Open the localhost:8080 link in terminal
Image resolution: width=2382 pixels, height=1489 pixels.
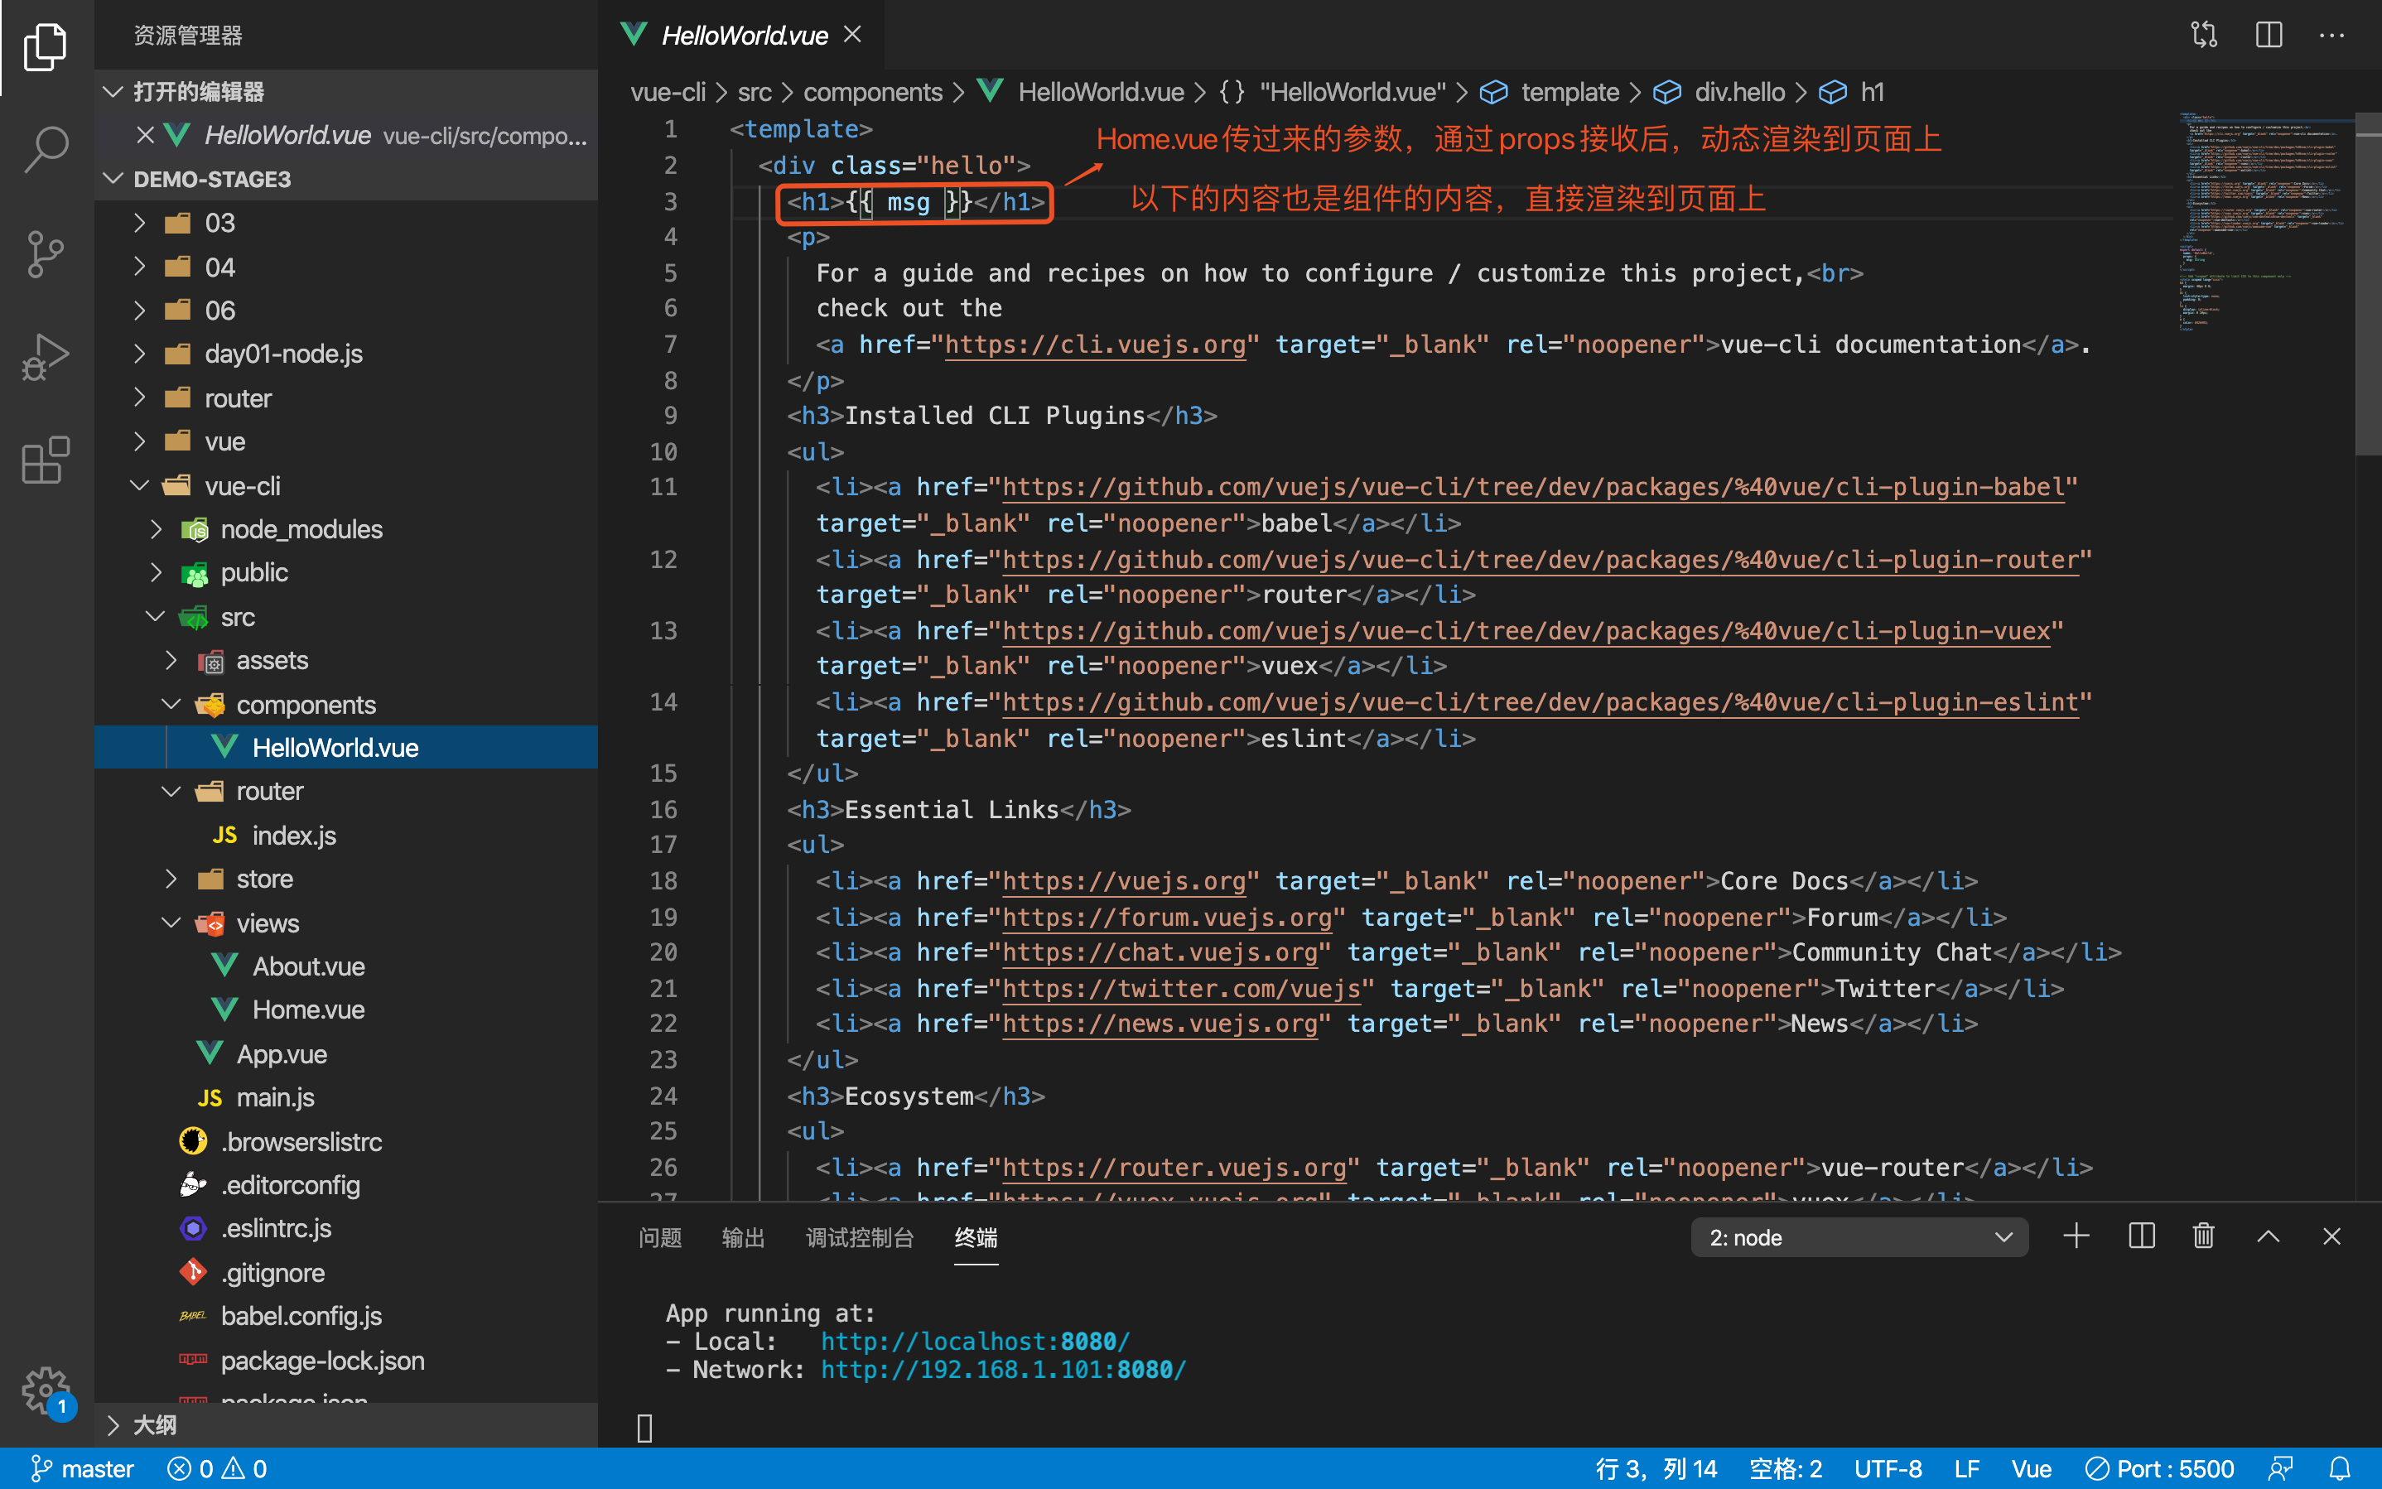(x=975, y=1342)
